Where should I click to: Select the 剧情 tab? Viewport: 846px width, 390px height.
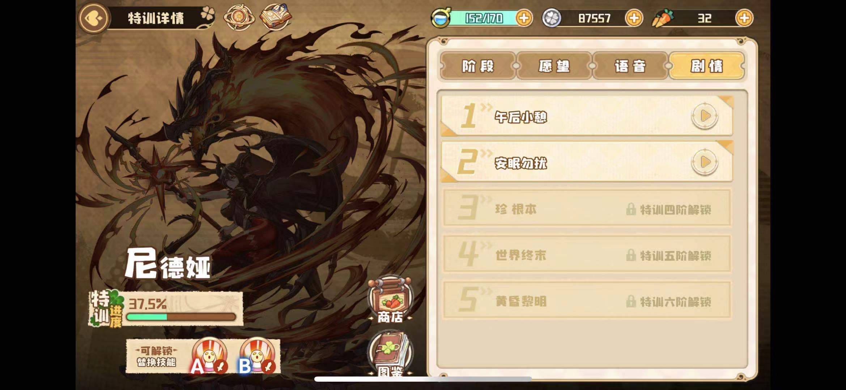(x=706, y=66)
